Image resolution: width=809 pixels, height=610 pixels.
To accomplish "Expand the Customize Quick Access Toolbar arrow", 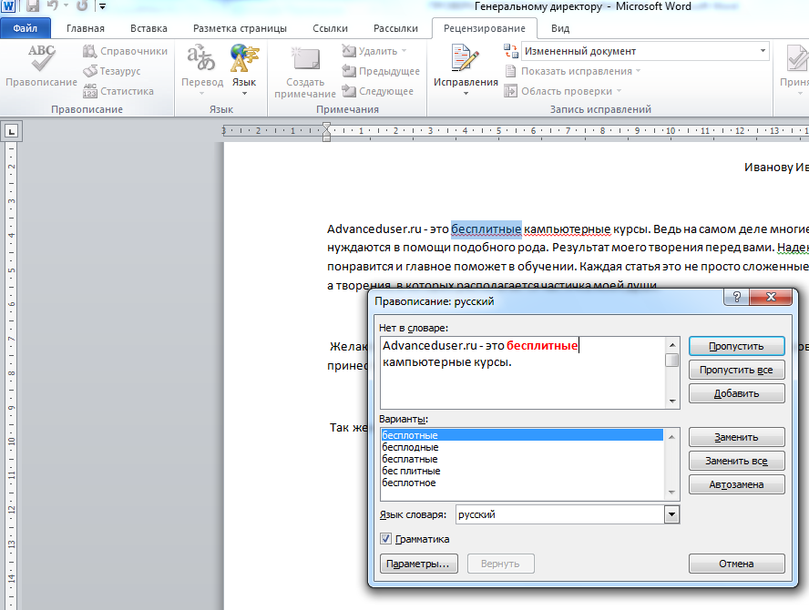I will (103, 6).
